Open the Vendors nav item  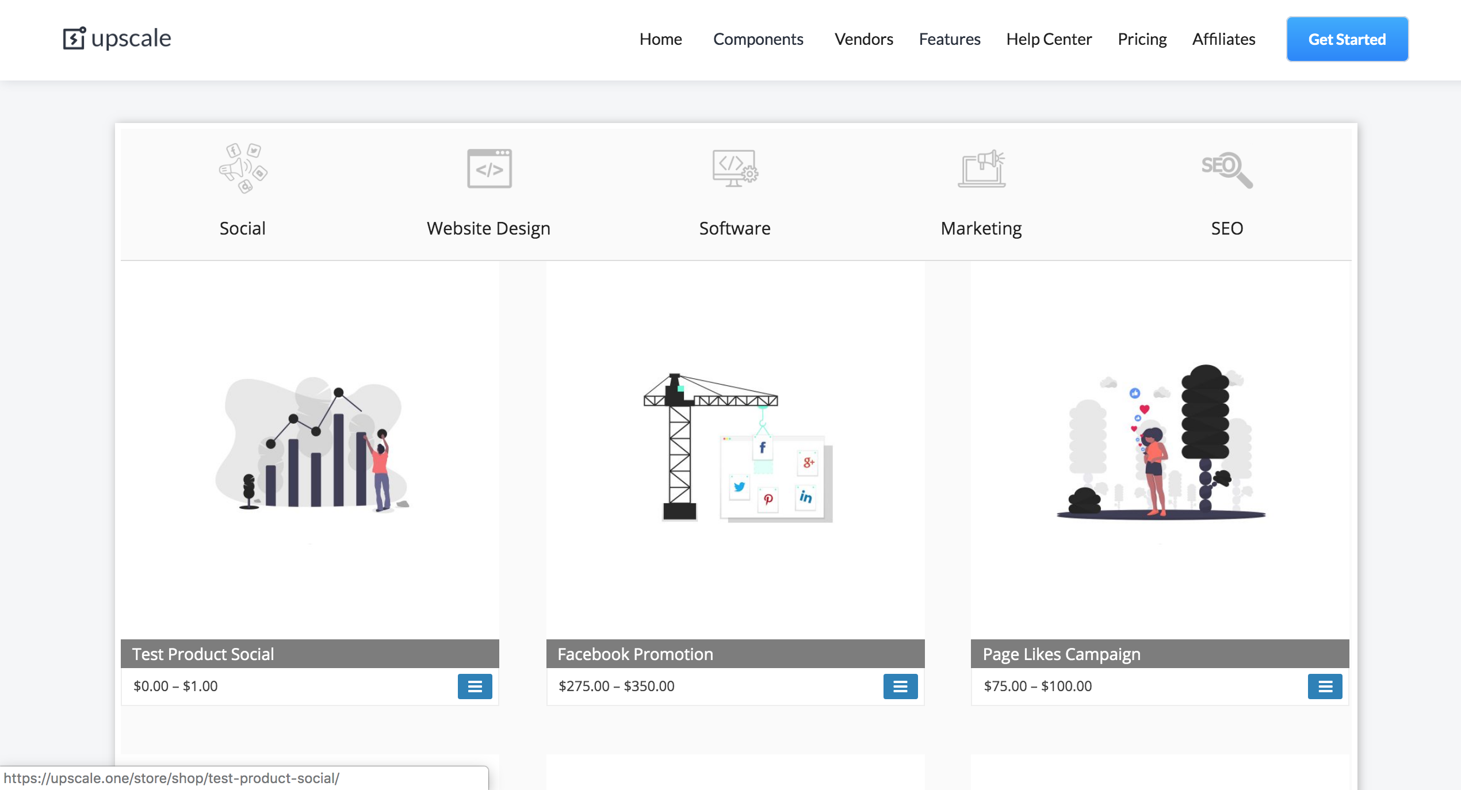tap(863, 39)
